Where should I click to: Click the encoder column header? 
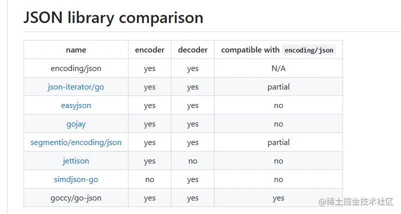[x=149, y=50]
